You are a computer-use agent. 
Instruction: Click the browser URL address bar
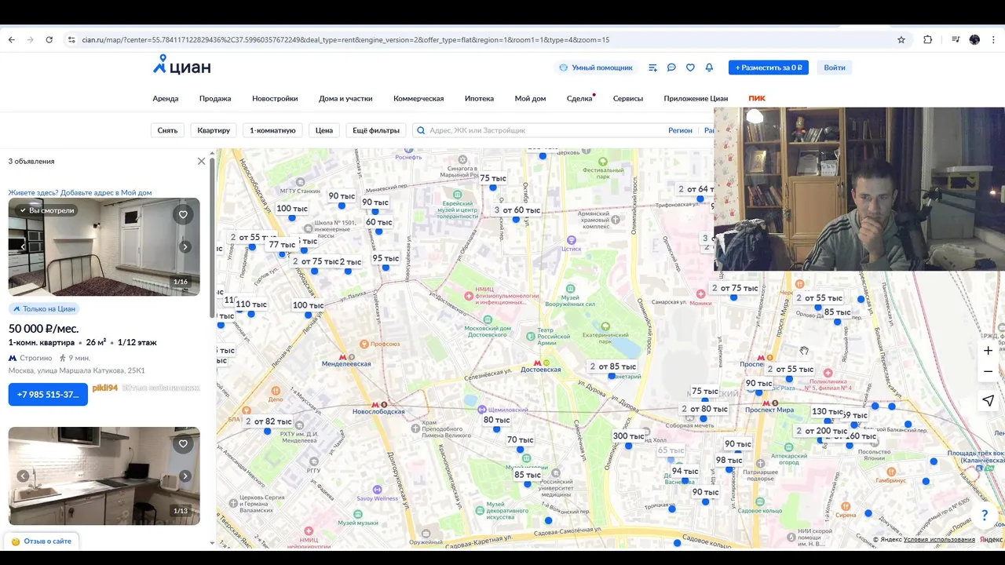[471, 39]
